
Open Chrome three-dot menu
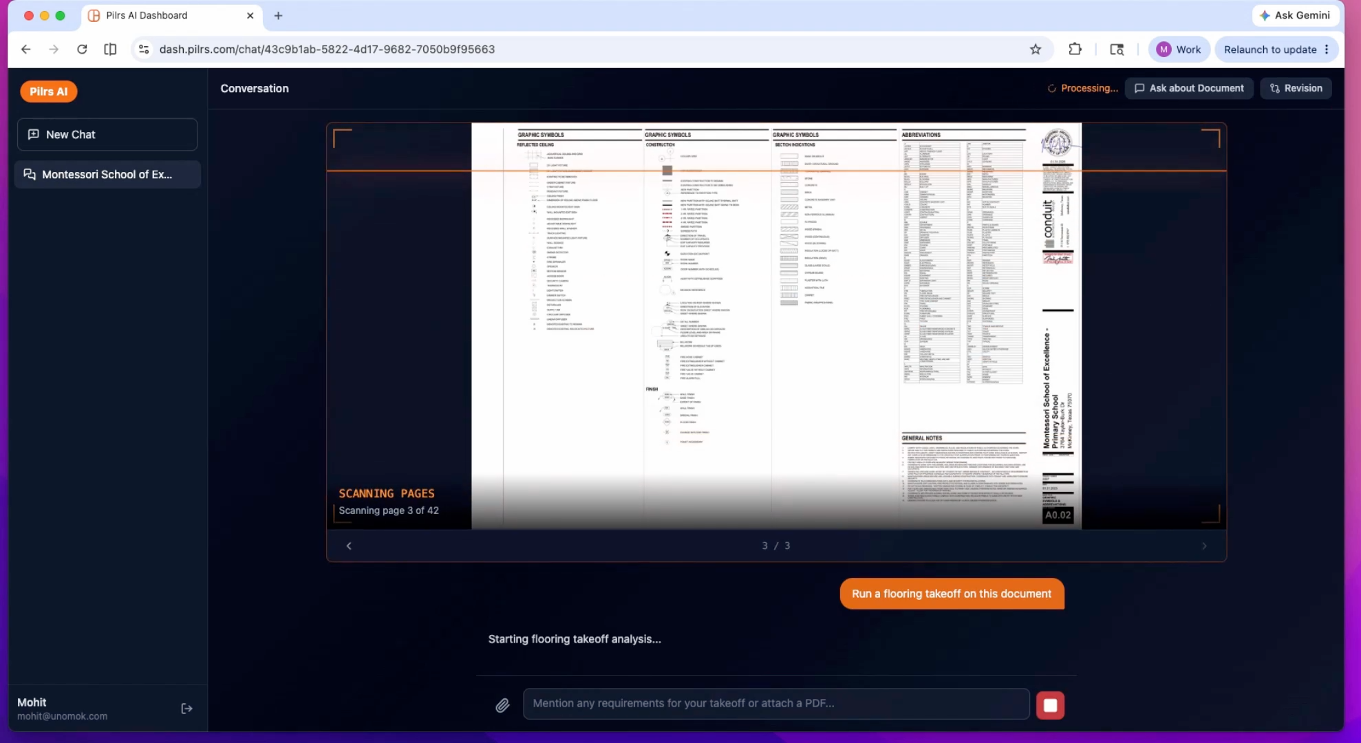[1327, 50]
